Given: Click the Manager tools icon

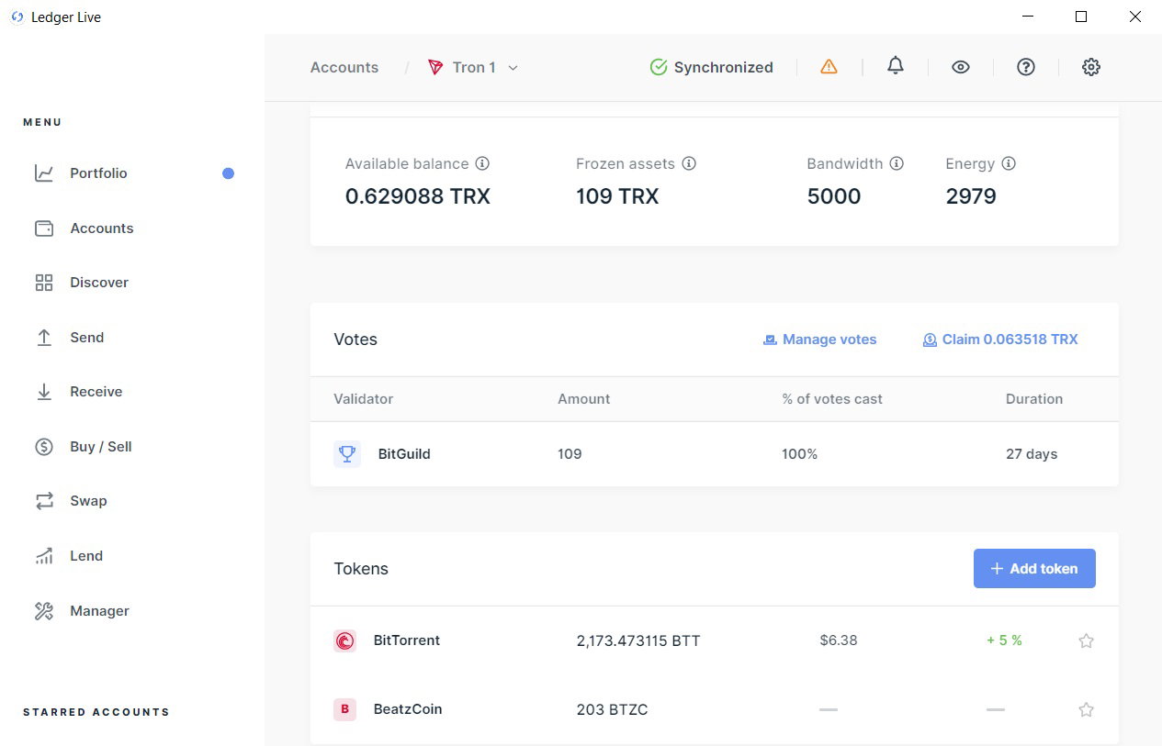Looking at the screenshot, I should [44, 611].
